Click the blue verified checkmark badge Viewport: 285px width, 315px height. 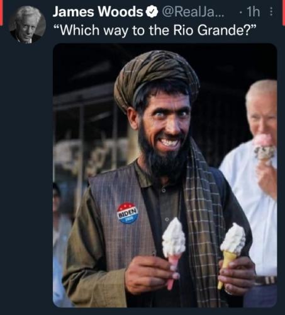(152, 11)
